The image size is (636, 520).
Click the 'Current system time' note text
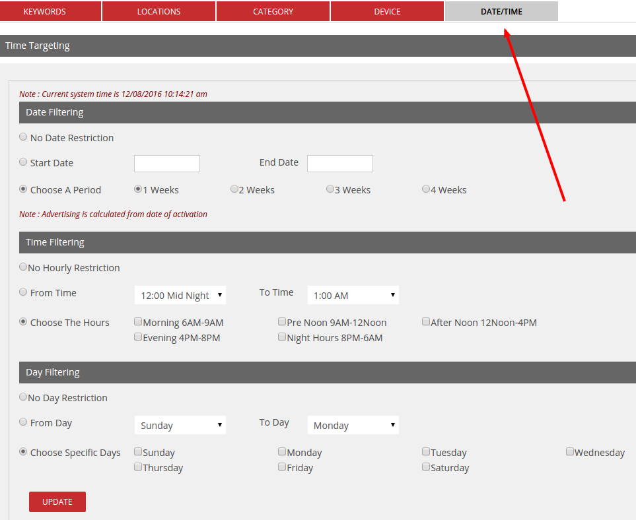coord(113,94)
